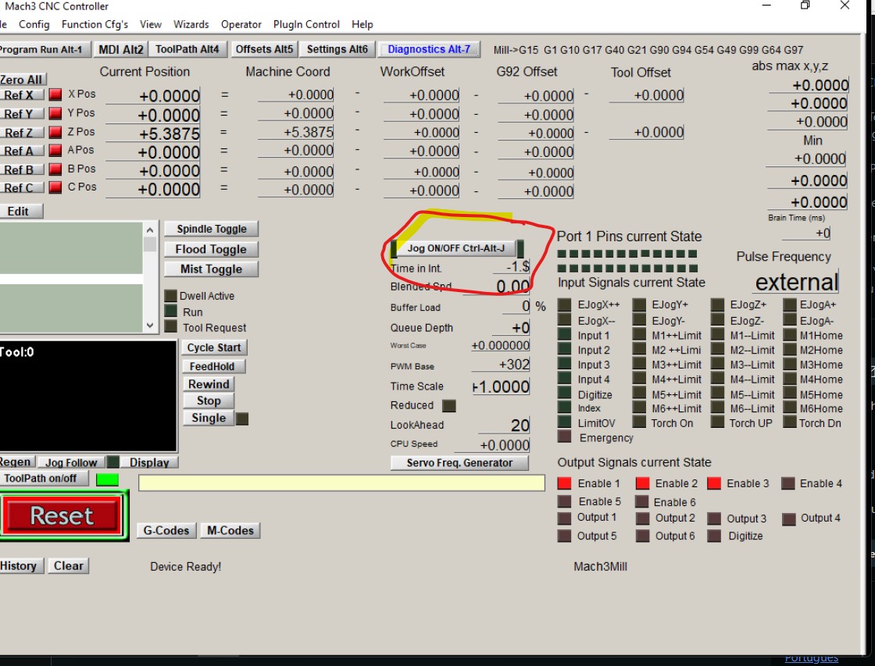This screenshot has height=666, width=875.
Task: Click scroll-down arrow of G-code list
Action: pos(149,325)
